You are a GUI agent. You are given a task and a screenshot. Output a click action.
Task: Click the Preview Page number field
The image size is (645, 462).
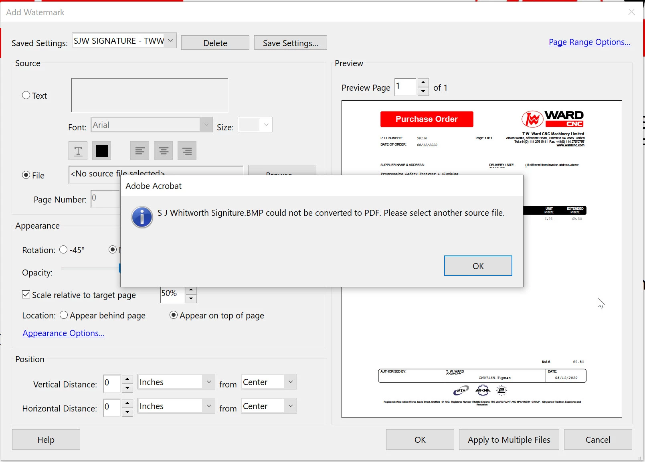point(406,87)
